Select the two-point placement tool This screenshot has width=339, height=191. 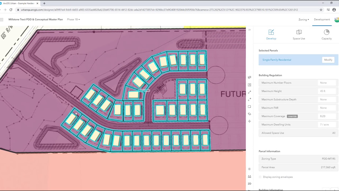point(249,99)
